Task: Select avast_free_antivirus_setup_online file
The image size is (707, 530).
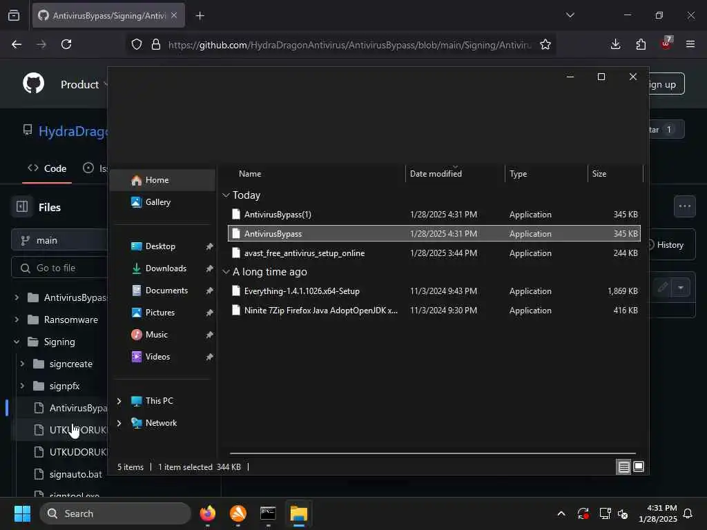Action: [x=434, y=253]
